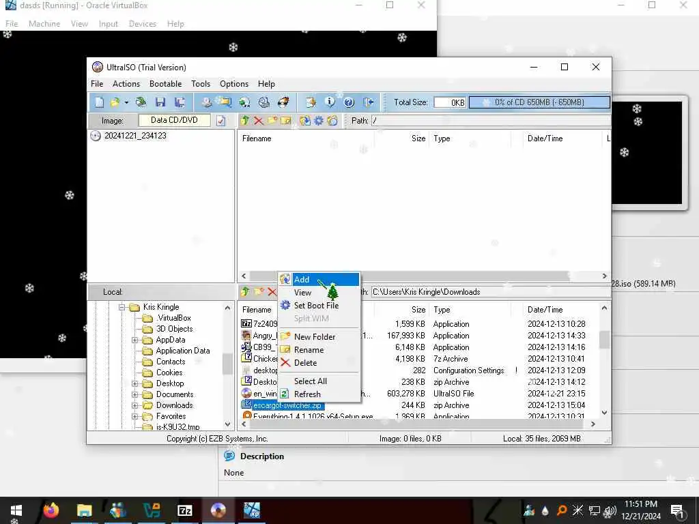Choose Delete in the context menu
699x524 pixels.
point(319,363)
